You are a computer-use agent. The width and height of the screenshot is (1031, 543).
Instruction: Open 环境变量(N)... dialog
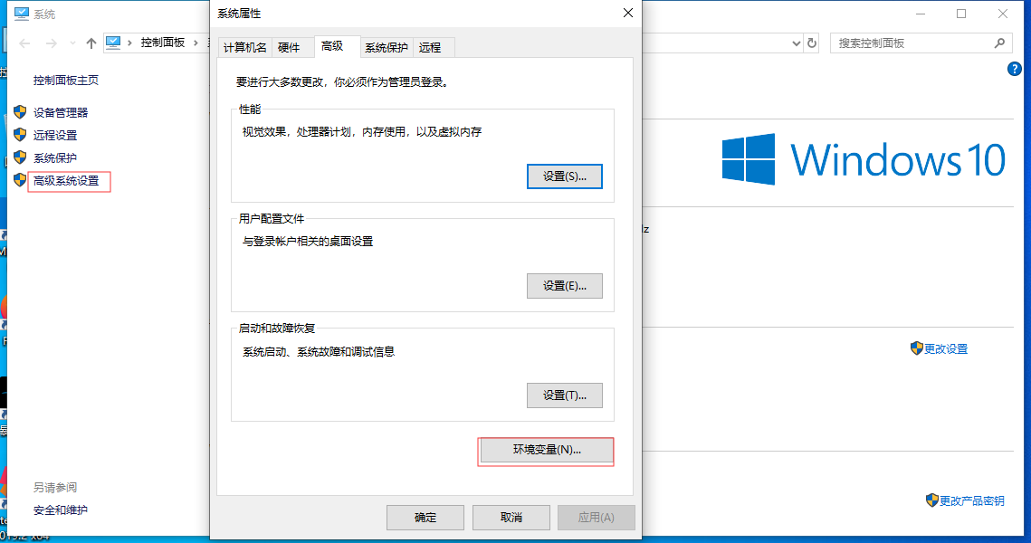click(547, 450)
